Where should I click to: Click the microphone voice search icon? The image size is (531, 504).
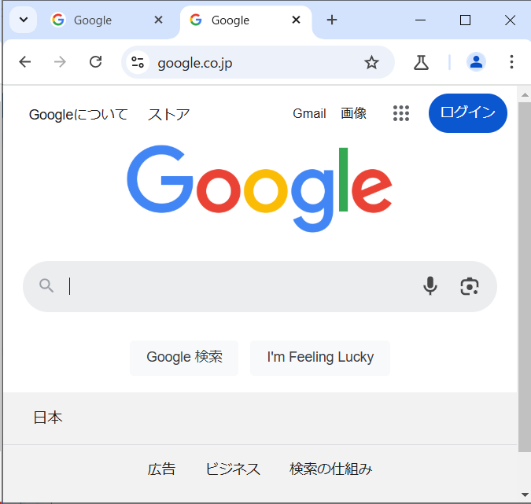[430, 286]
